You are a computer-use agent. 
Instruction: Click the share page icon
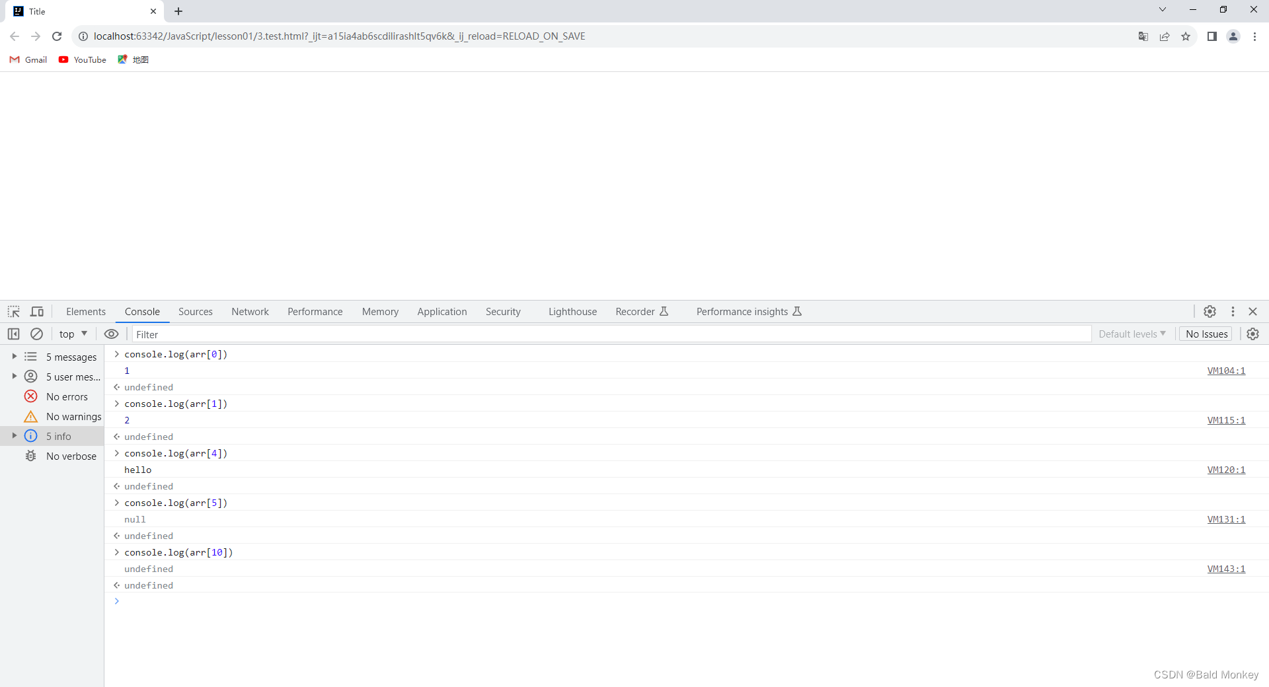(x=1165, y=36)
